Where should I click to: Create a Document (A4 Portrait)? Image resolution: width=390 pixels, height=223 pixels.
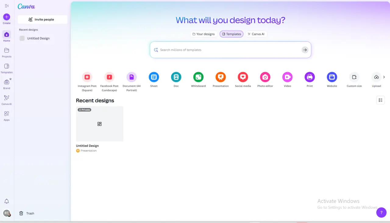pos(132,82)
